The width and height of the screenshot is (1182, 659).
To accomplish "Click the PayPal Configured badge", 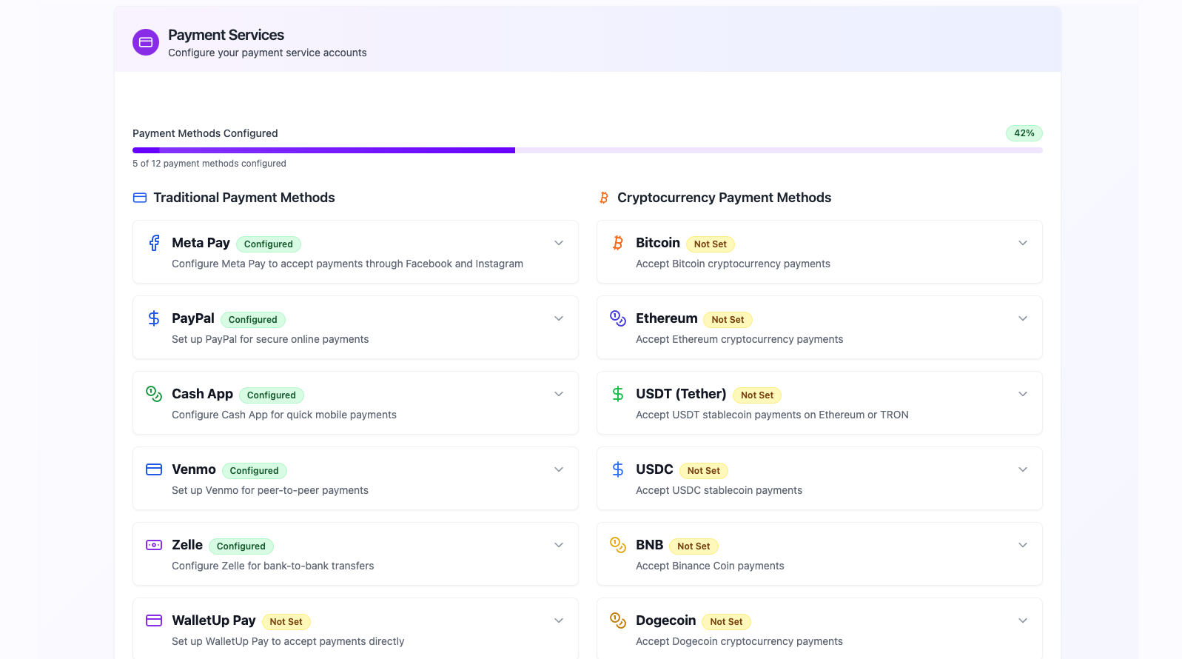I will pyautogui.click(x=253, y=320).
